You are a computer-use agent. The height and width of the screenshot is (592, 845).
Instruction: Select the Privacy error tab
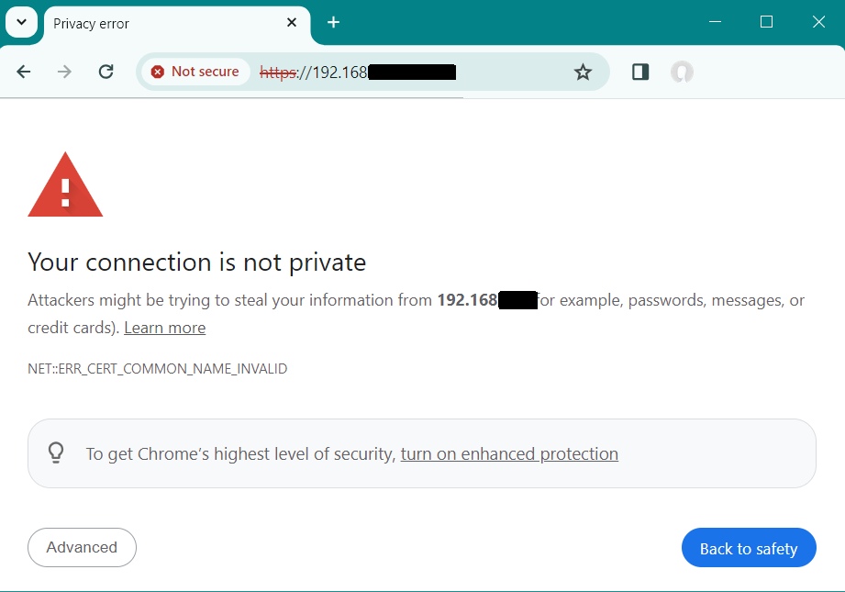point(165,23)
